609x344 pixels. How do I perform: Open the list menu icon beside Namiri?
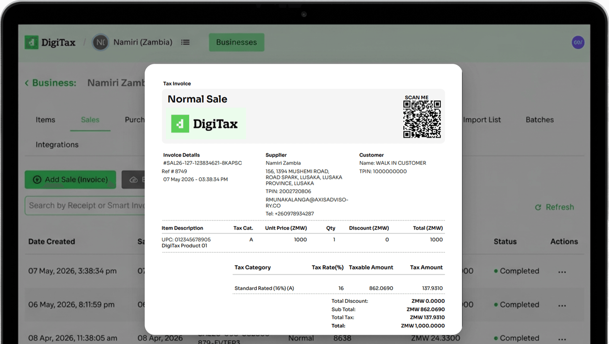pos(185,42)
